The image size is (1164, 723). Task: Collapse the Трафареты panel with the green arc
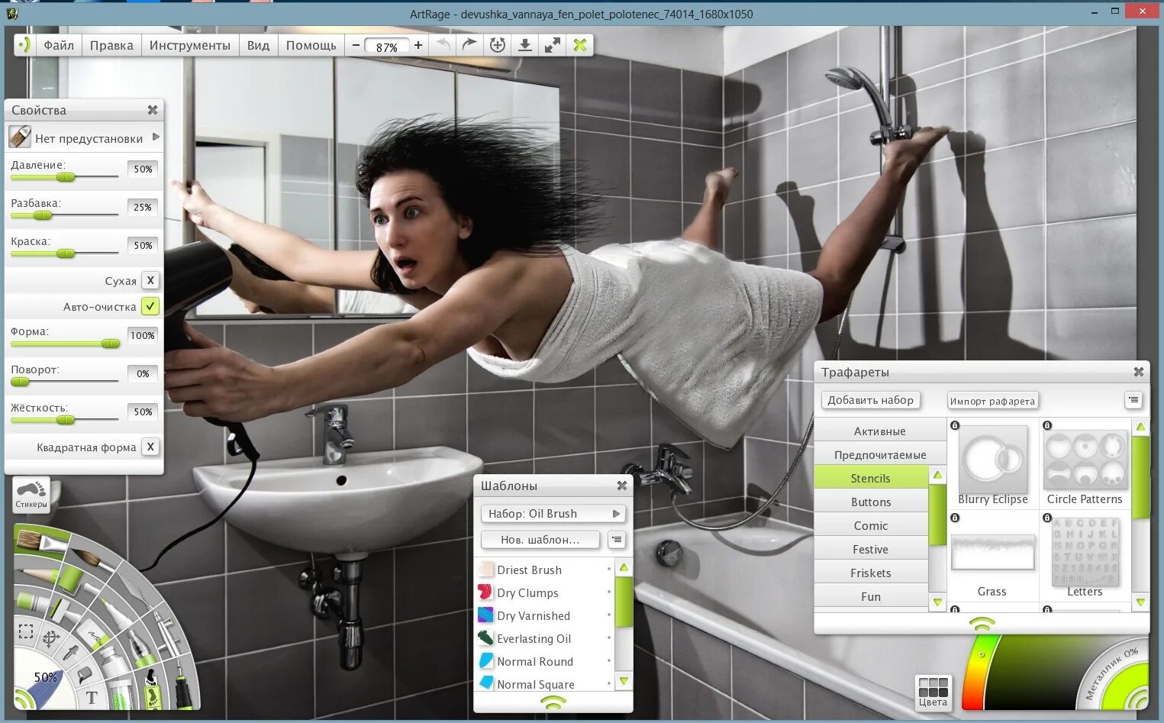[982, 624]
